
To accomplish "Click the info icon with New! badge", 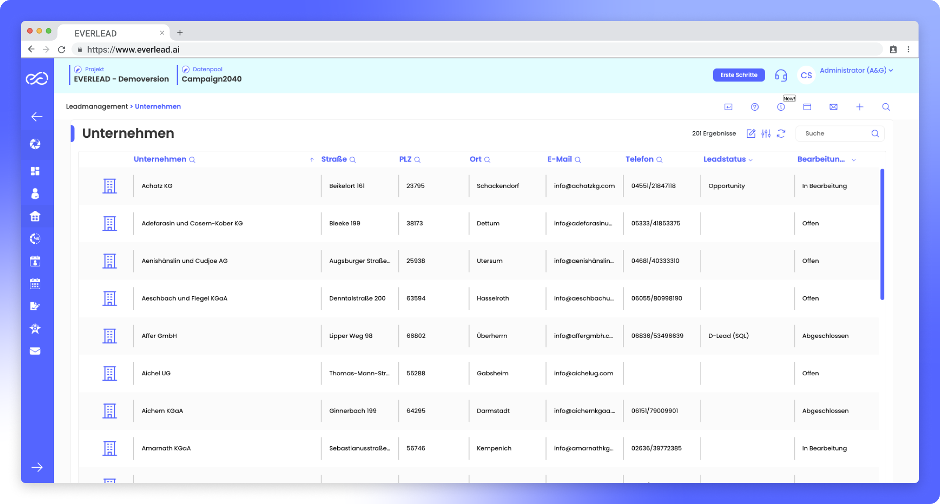I will click(x=781, y=106).
